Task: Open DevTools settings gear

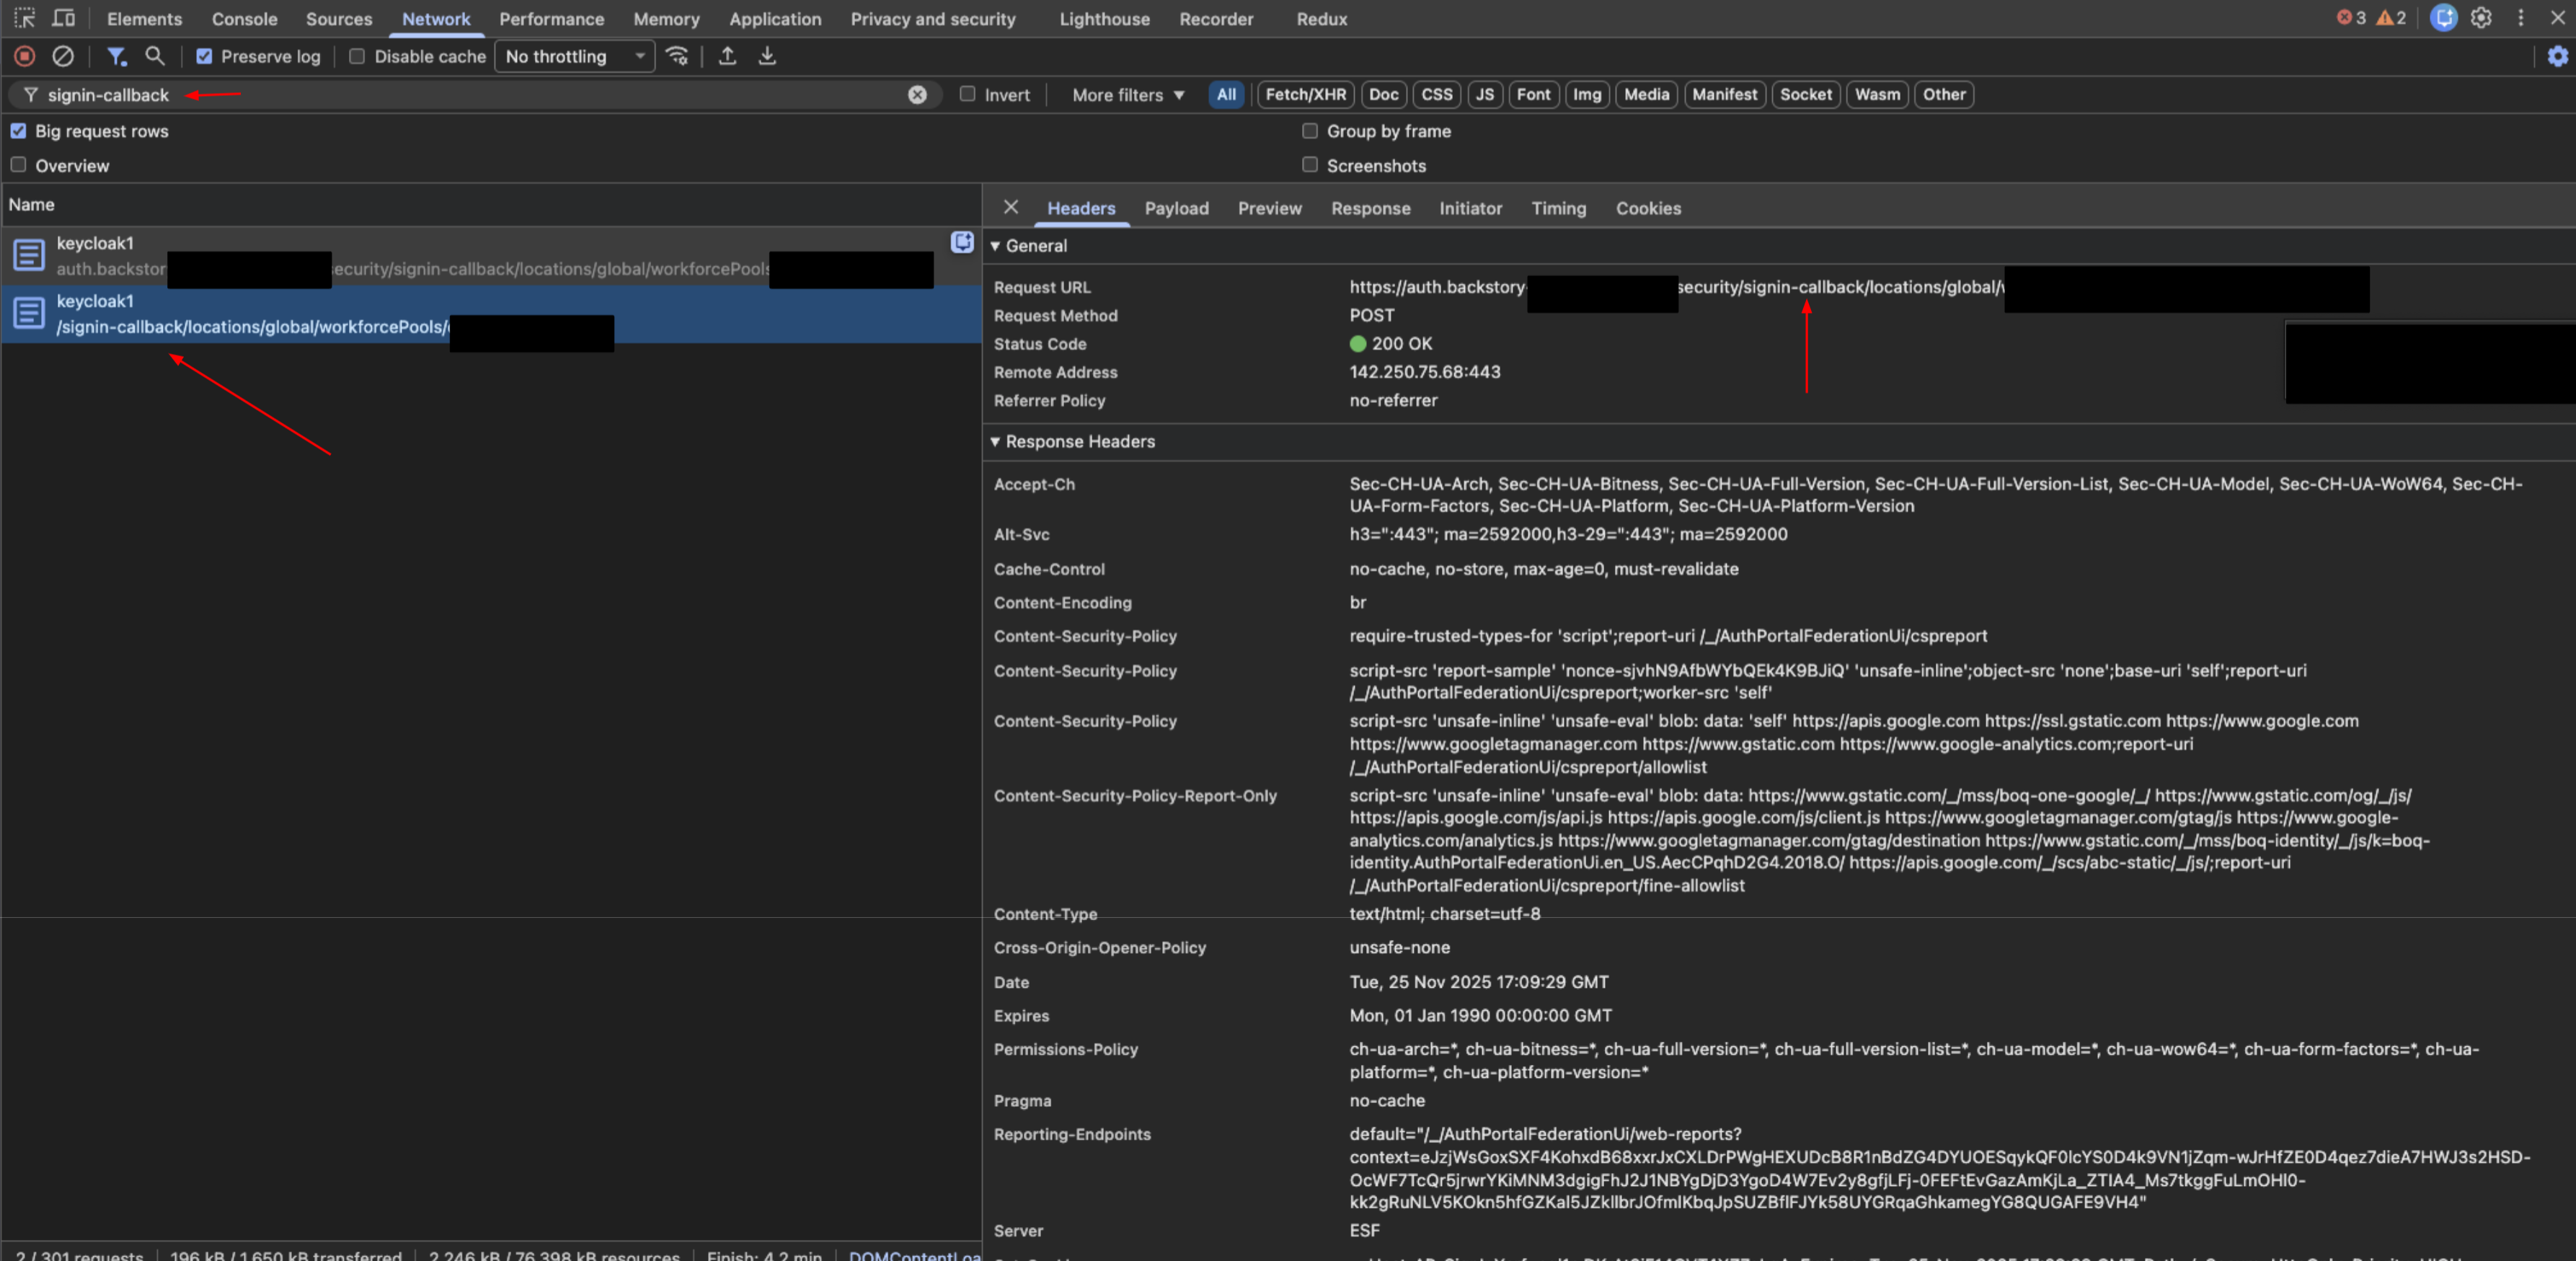Action: click(2481, 18)
